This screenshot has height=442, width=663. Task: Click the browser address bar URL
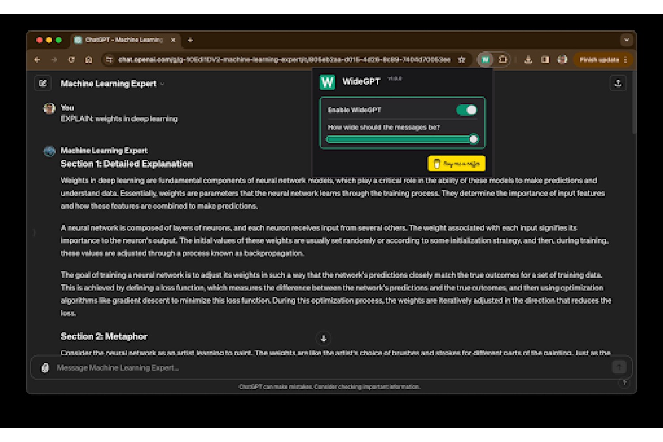click(284, 60)
